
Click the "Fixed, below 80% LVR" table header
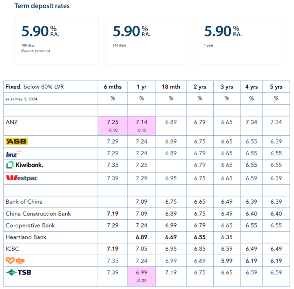click(x=35, y=87)
